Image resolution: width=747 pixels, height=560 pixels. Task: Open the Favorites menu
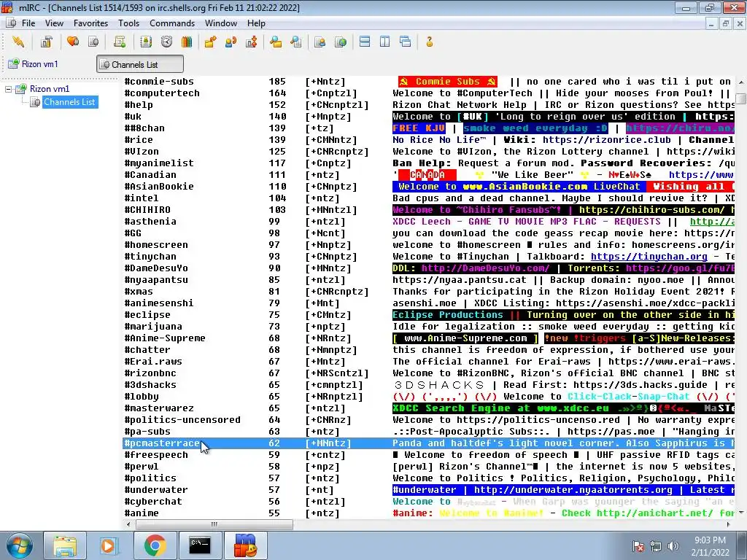coord(90,23)
